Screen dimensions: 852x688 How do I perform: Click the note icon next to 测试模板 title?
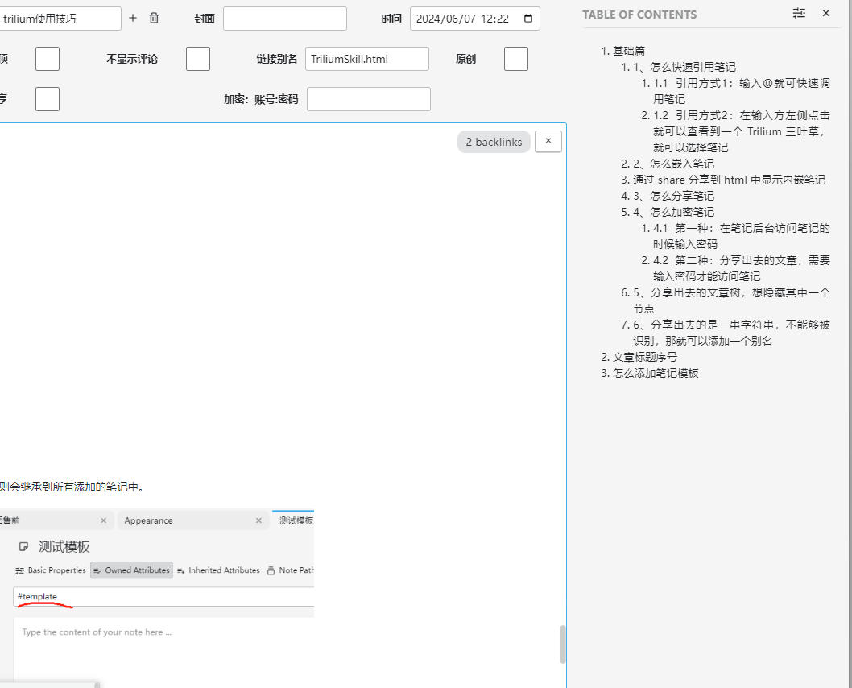[x=23, y=547]
